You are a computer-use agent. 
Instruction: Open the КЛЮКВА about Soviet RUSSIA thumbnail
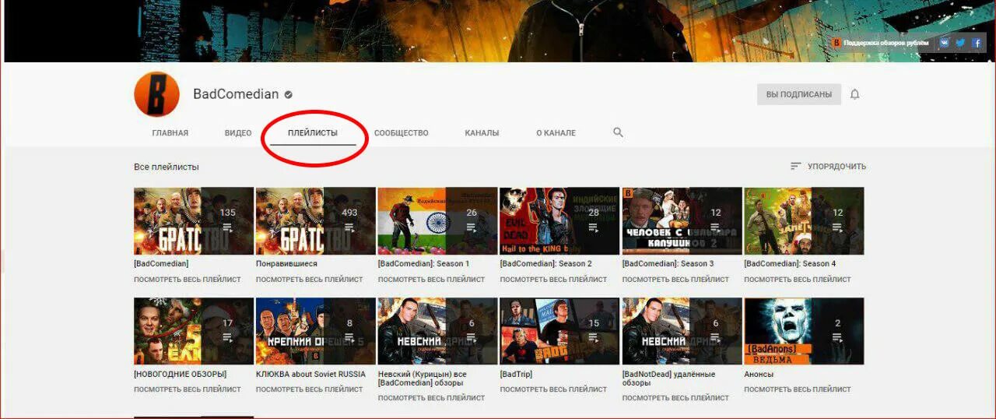click(315, 331)
